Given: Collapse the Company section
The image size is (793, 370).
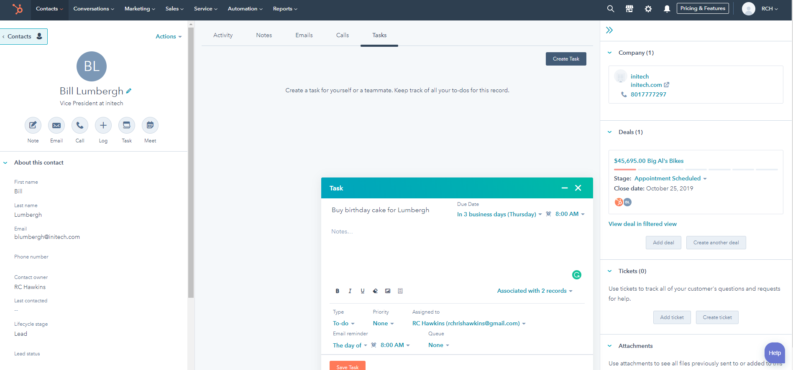Looking at the screenshot, I should point(610,53).
